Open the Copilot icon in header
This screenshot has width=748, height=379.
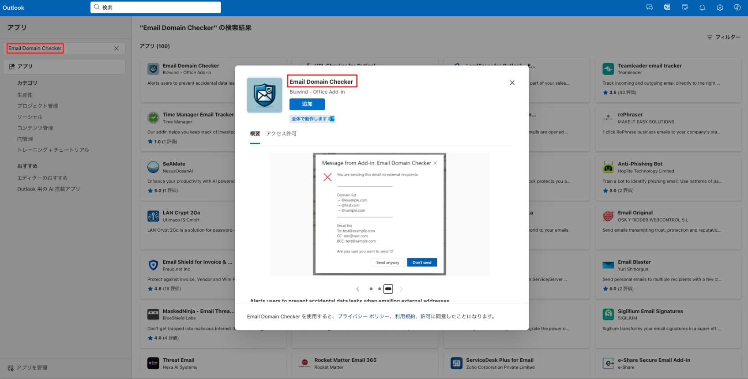coord(737,8)
